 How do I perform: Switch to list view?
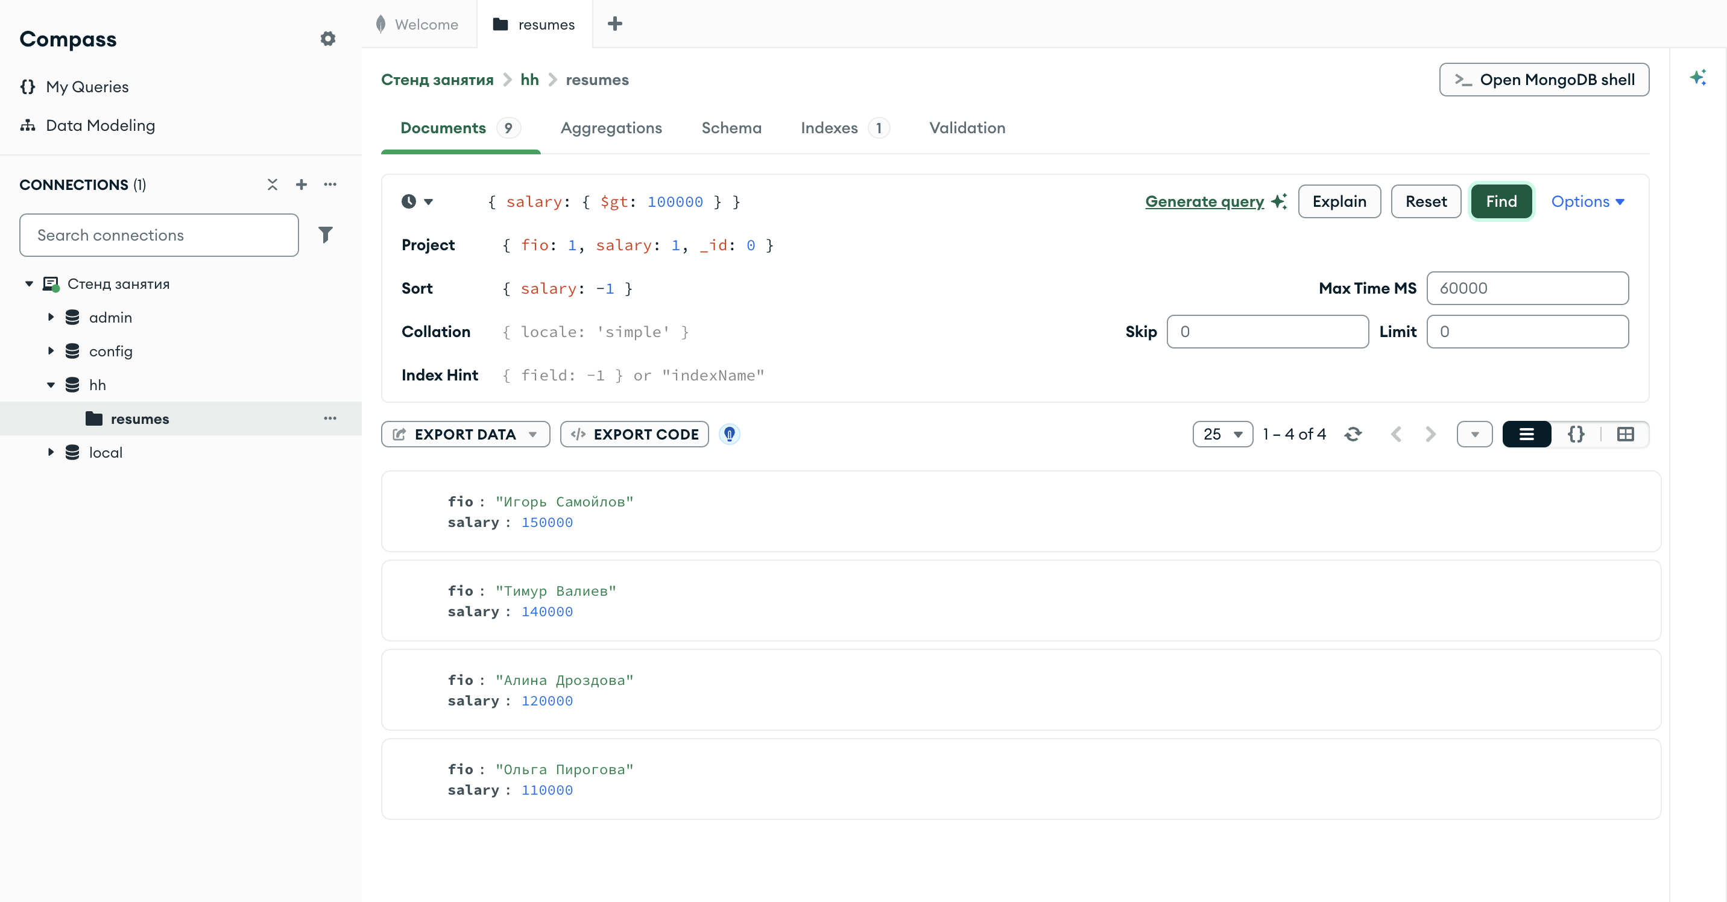click(1527, 434)
